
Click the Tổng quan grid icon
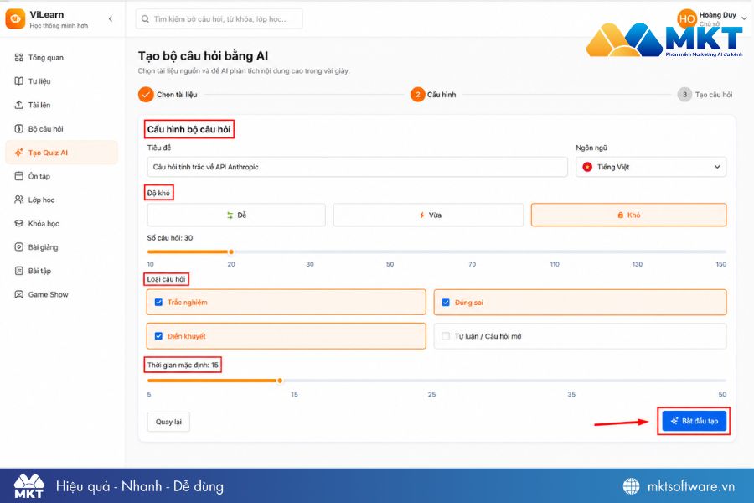(18, 58)
